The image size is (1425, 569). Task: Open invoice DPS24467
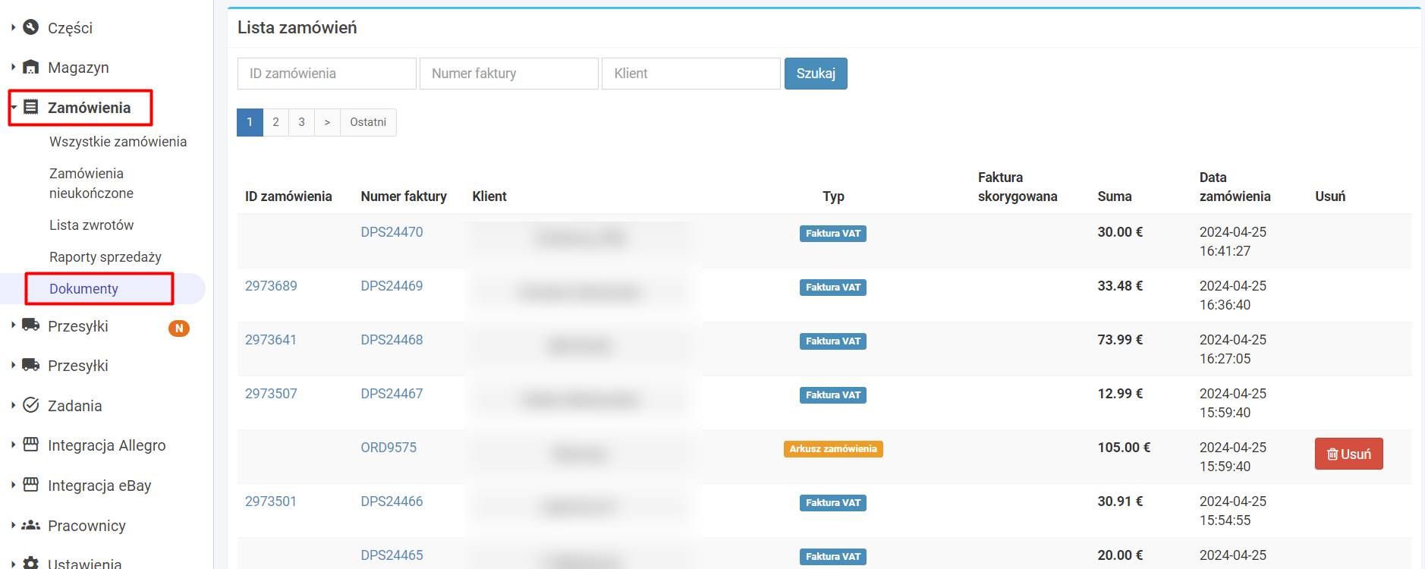[392, 394]
